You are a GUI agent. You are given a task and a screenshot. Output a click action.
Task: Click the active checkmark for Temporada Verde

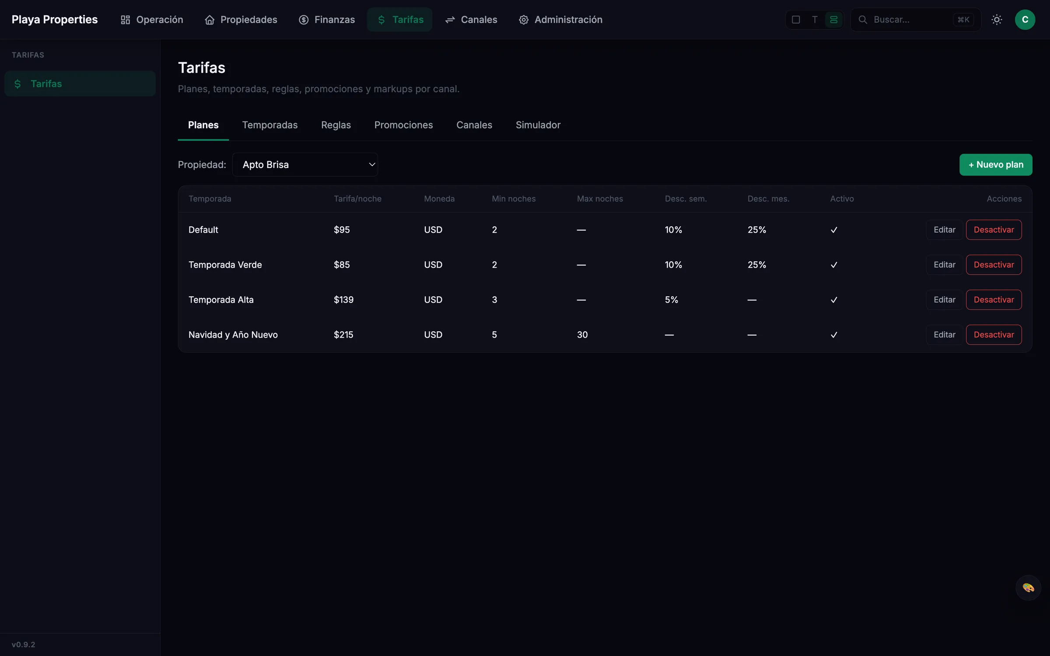pyautogui.click(x=834, y=265)
